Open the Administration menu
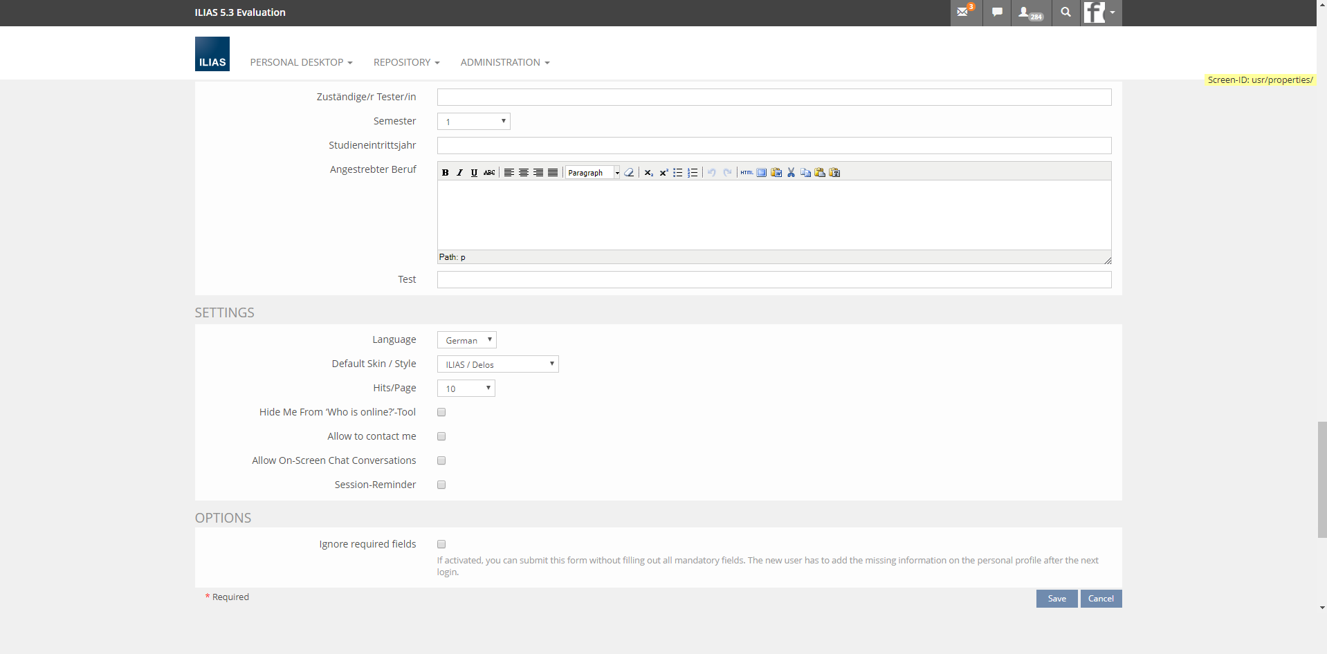 click(504, 62)
